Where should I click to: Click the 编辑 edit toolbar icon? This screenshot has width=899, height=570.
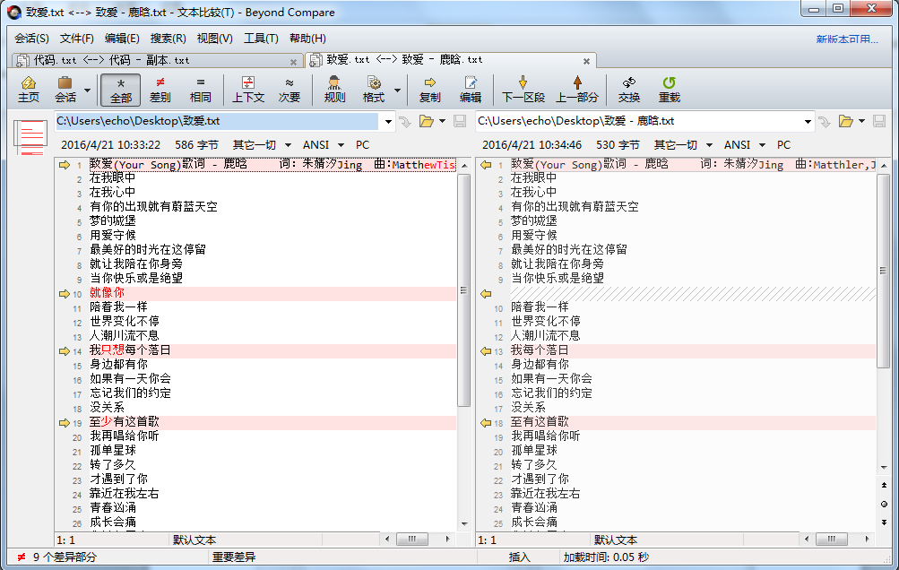pyautogui.click(x=471, y=90)
